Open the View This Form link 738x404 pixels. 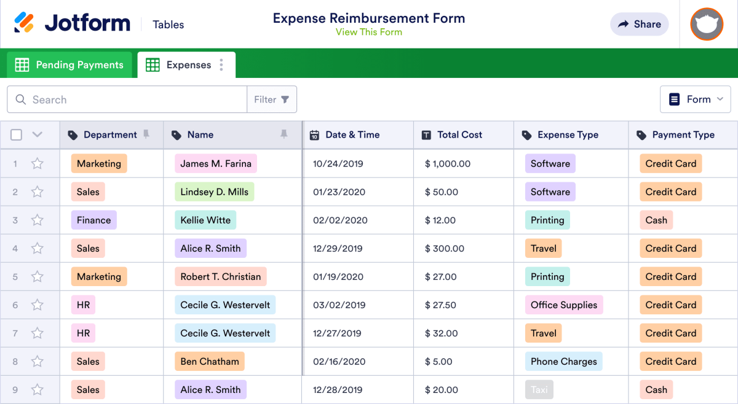click(x=369, y=32)
